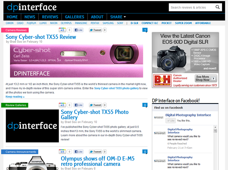The height and width of the screenshot is (170, 228).
Task: Open Olympus OM-D E-M5 article headline
Action: pos(98,161)
